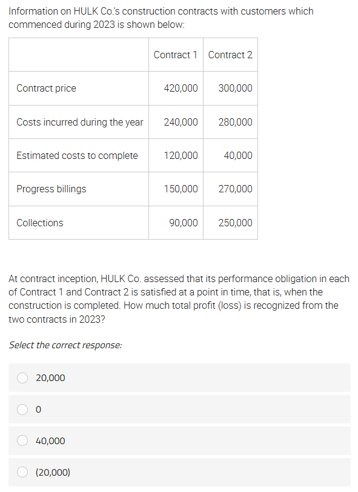358x492 pixels.
Task: Click the Progress billings row label
Action: click(51, 189)
